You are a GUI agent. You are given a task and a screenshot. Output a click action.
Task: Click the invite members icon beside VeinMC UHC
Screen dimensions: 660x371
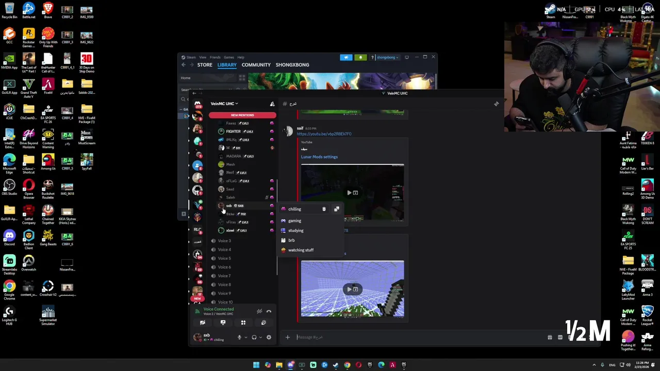click(x=272, y=104)
